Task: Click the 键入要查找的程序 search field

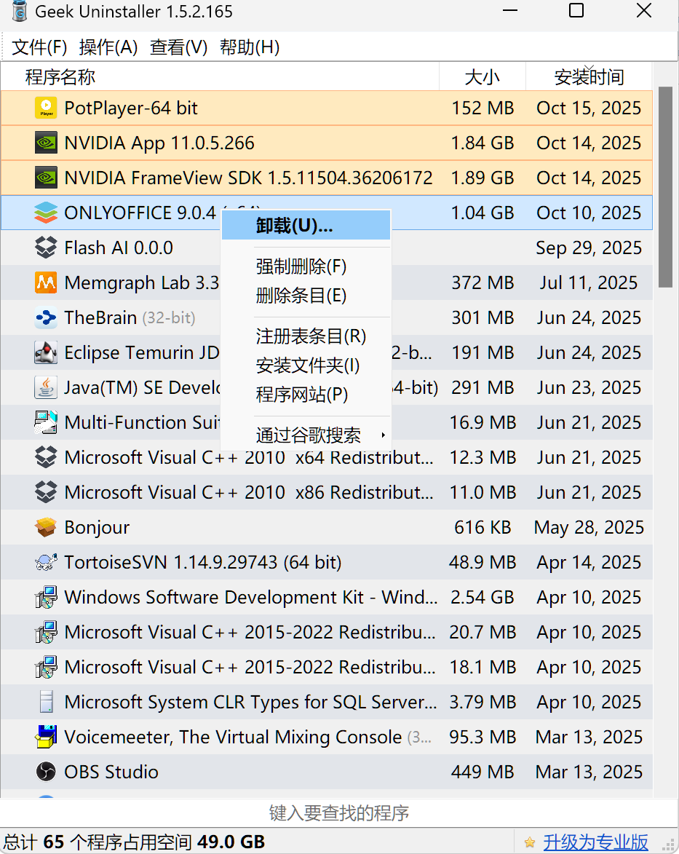Action: pos(339,813)
